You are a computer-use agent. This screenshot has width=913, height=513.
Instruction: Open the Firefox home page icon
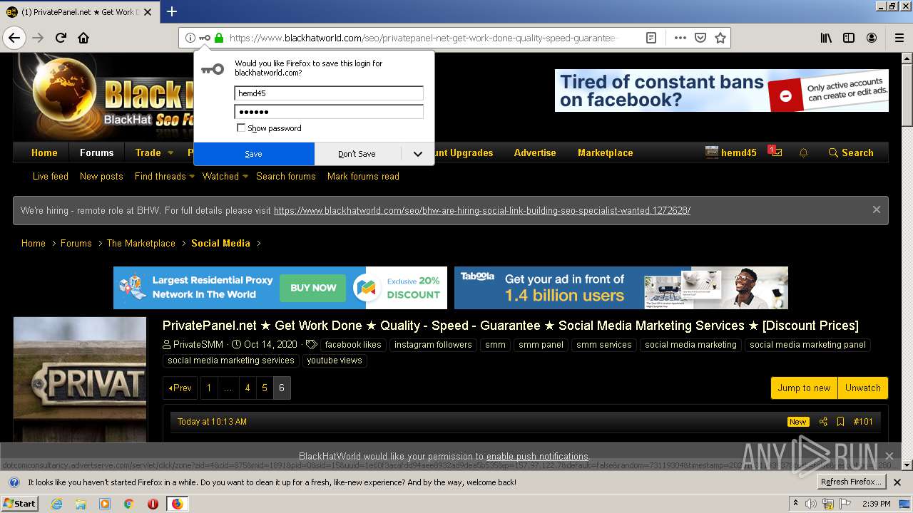[83, 38]
